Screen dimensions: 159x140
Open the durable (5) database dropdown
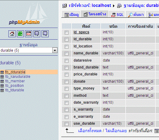coord(29,50)
